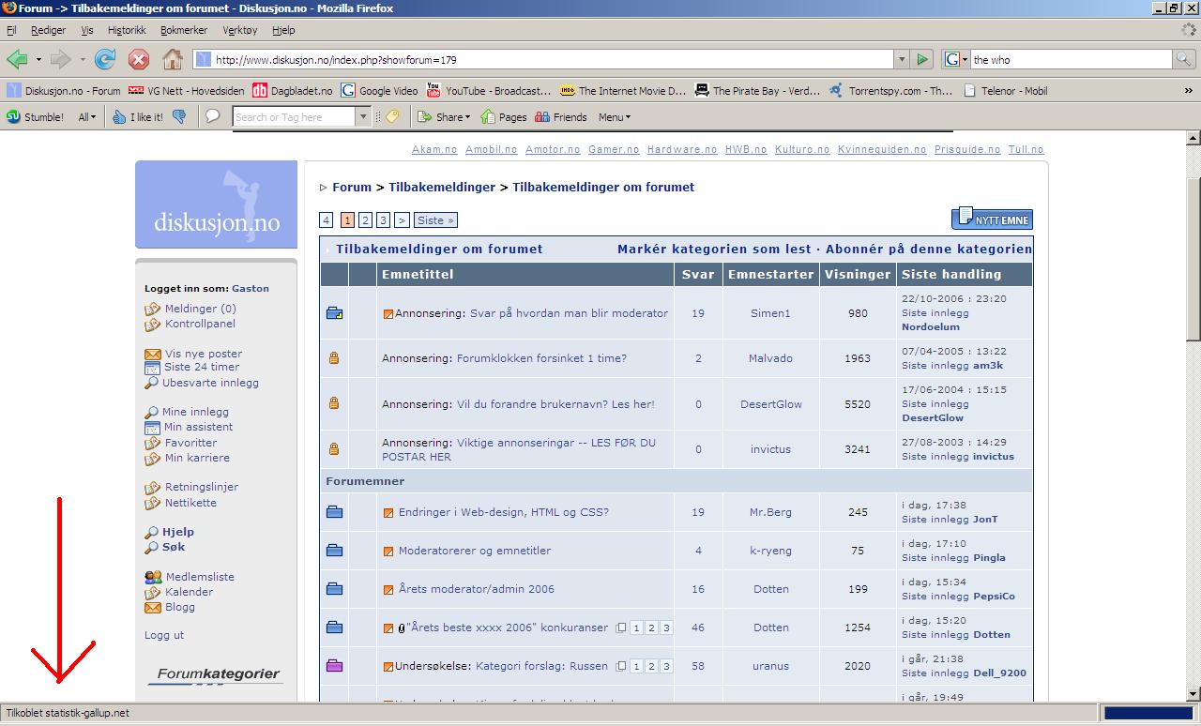Open the Fil menu
The image size is (1201, 726).
coord(11,30)
